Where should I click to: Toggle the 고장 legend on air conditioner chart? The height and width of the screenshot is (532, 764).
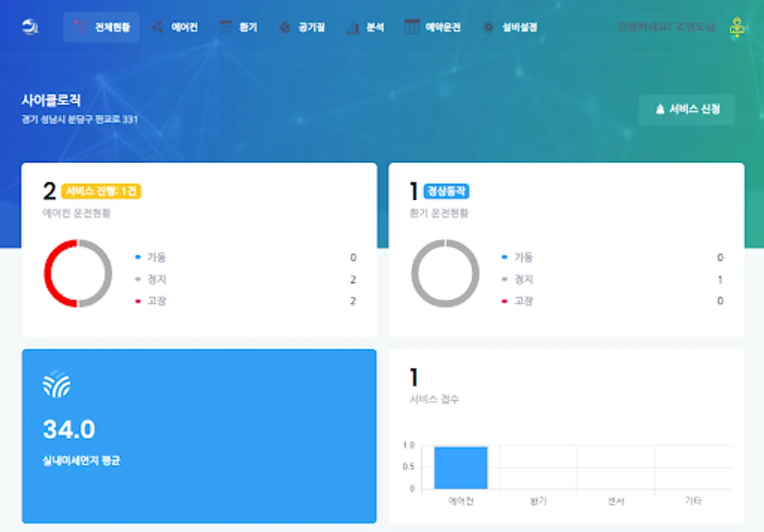(156, 300)
